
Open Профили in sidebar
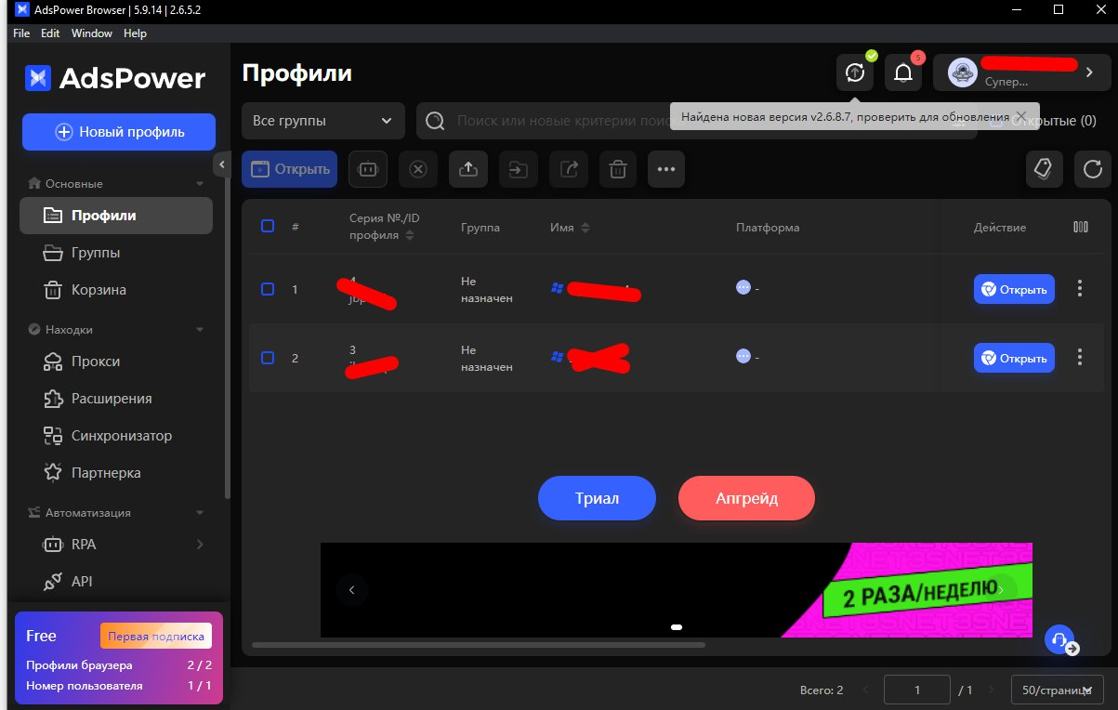click(x=116, y=216)
